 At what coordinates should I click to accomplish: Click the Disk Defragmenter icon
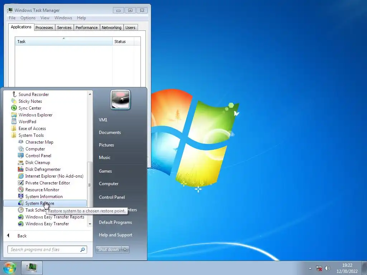(x=21, y=169)
